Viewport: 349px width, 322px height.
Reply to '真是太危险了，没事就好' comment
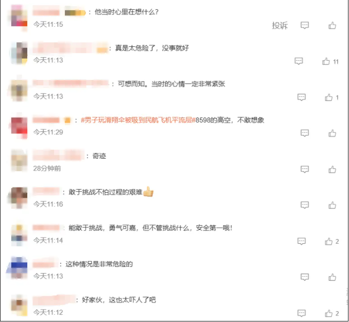click(x=299, y=61)
